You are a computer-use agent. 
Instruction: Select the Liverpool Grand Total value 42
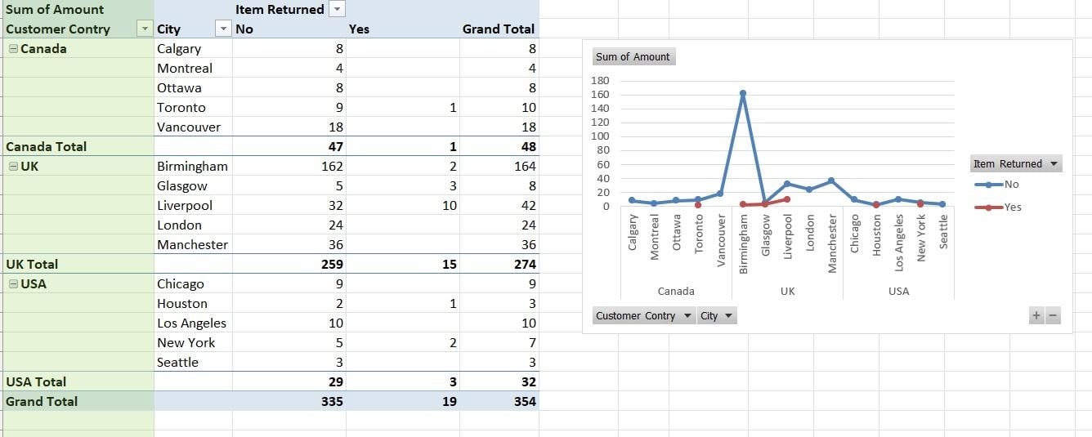point(499,206)
